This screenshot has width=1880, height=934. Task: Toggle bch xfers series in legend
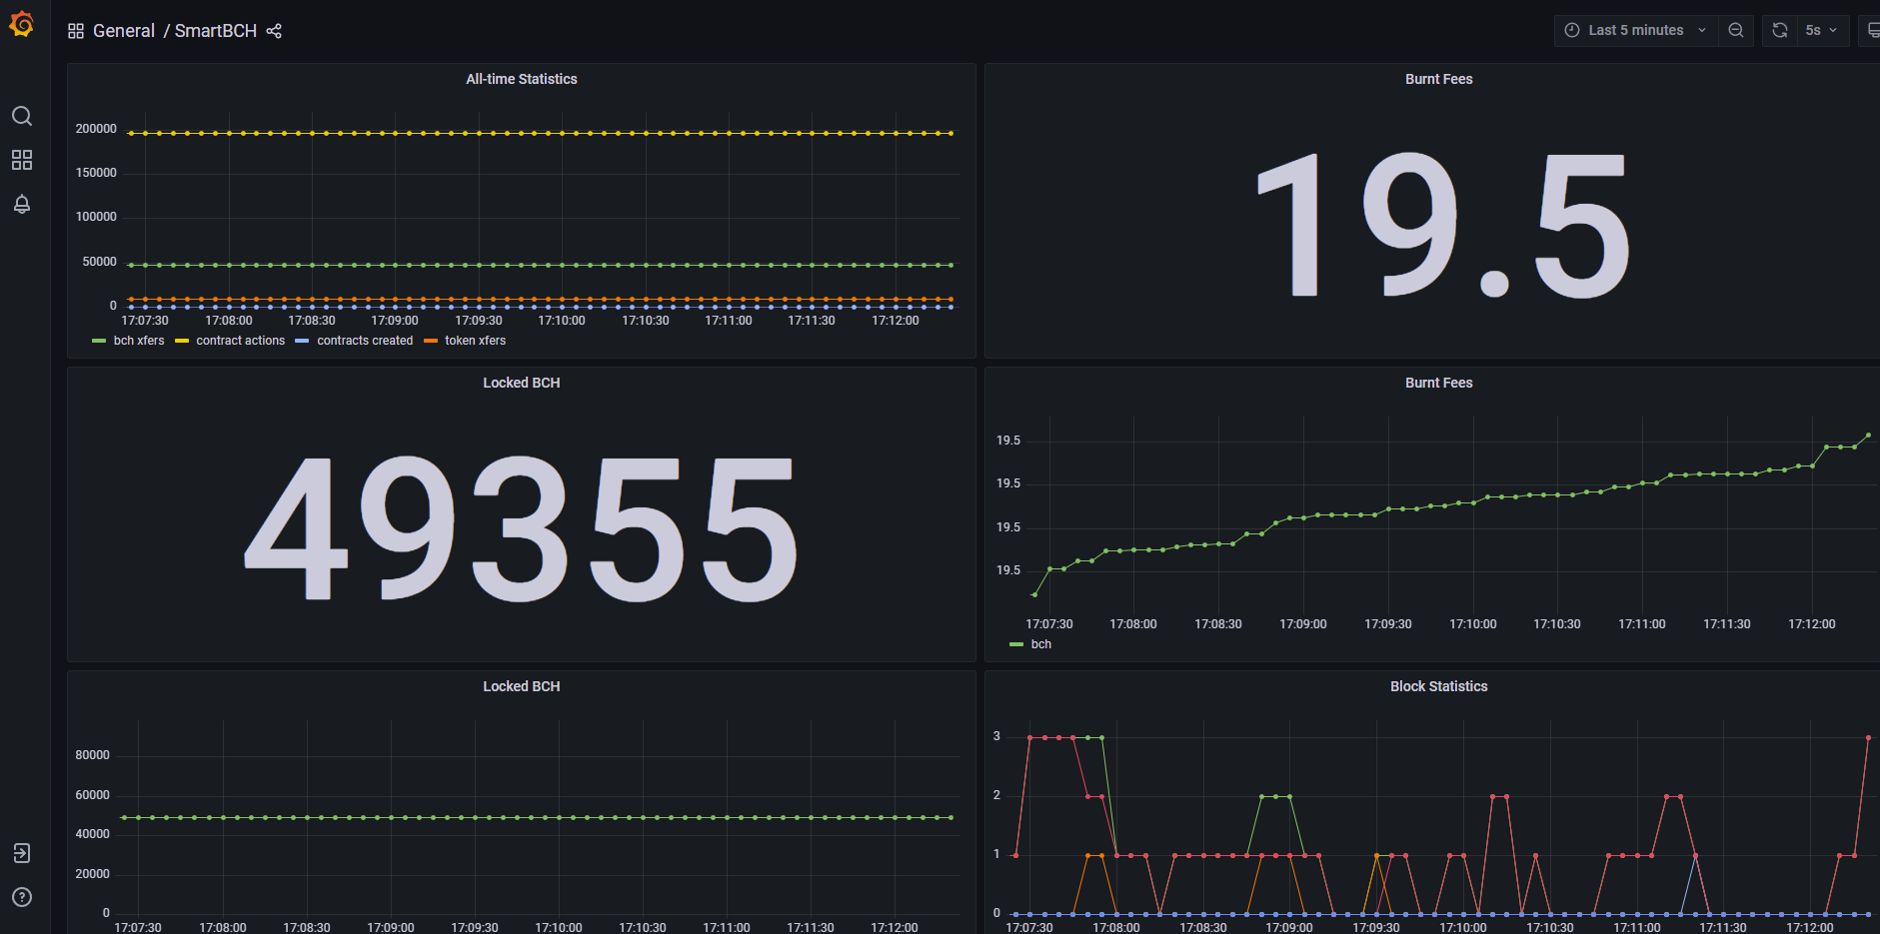click(x=128, y=341)
